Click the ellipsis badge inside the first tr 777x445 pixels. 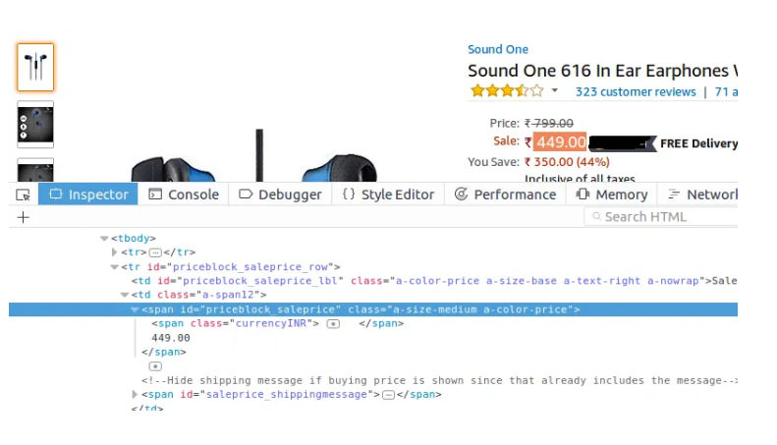coord(154,252)
